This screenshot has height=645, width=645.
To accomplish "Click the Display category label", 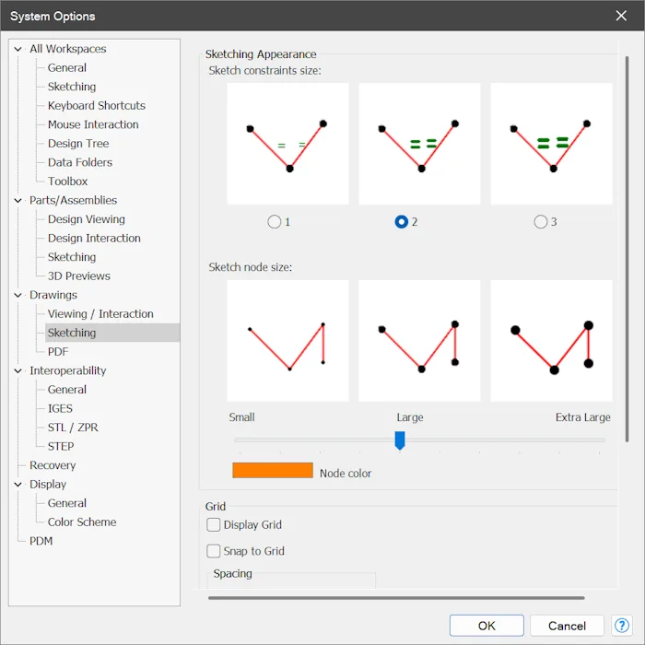I will pos(48,484).
